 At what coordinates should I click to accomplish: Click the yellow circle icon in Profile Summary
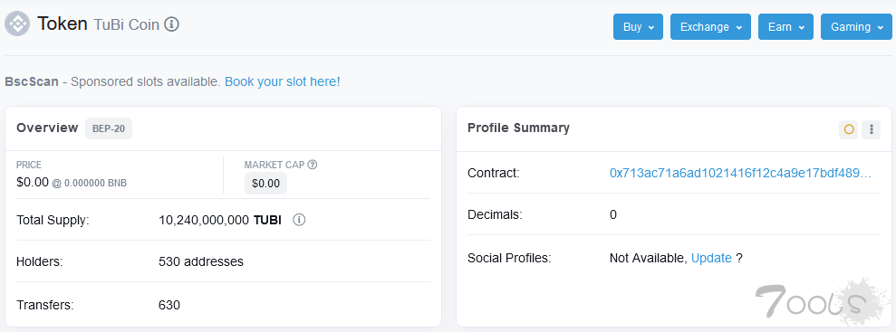pyautogui.click(x=849, y=129)
